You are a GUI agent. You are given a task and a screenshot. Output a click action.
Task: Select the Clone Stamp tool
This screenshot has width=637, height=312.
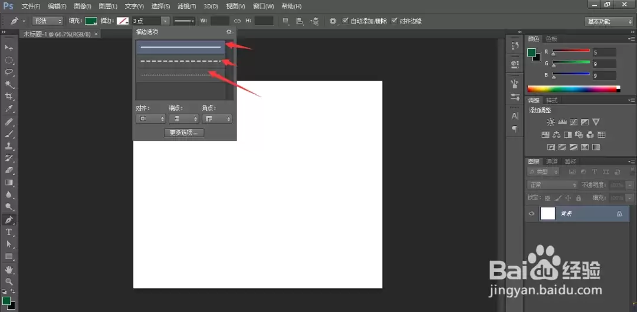(8, 147)
